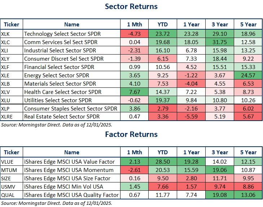Click the Factor Returns title
This screenshot has height=207, width=263.
[x=131, y=134]
